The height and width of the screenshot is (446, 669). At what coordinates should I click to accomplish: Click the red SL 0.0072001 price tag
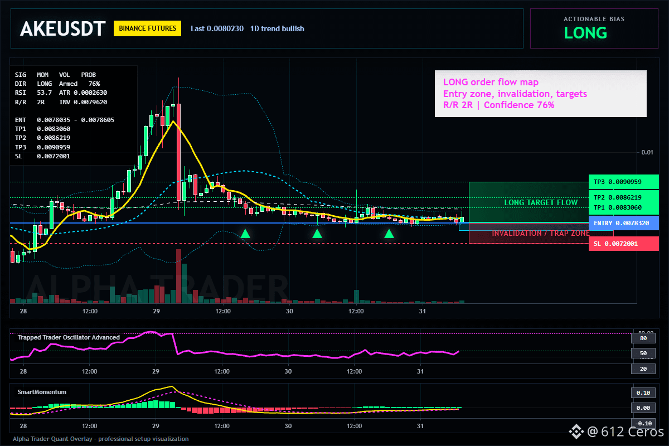point(624,244)
